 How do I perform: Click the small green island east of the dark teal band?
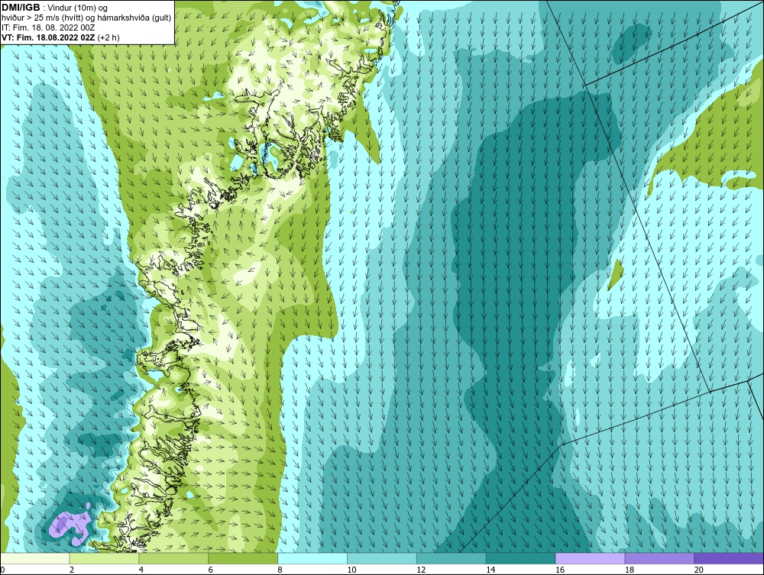pos(616,275)
